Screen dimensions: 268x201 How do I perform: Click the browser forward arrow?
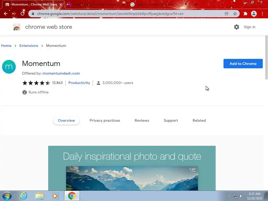click(x=14, y=14)
